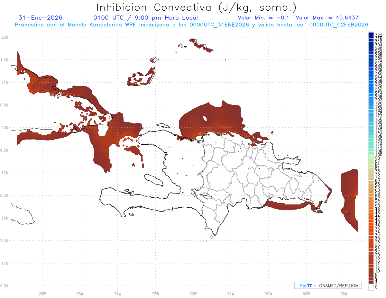Click the white colorbar swatch labeled 0

(x=371, y=287)
